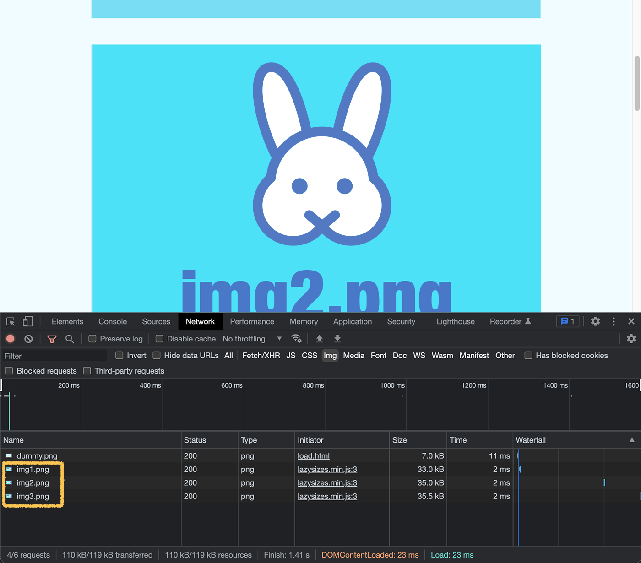
Task: Stop recording network log
Action: tap(10, 339)
